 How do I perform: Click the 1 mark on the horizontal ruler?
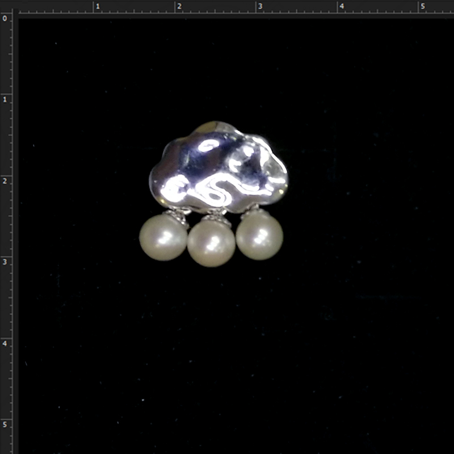pyautogui.click(x=98, y=6)
